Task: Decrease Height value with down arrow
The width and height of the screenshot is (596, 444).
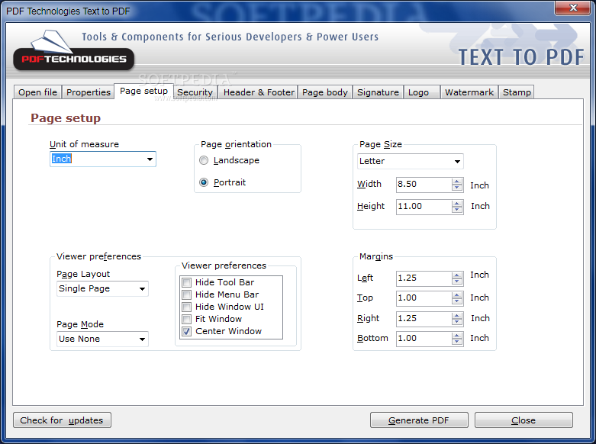Action: 457,211
